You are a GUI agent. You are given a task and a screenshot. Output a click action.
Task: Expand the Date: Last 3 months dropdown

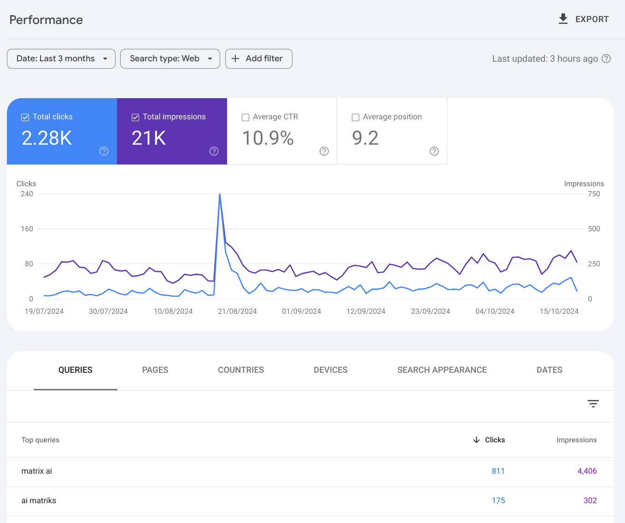(61, 59)
